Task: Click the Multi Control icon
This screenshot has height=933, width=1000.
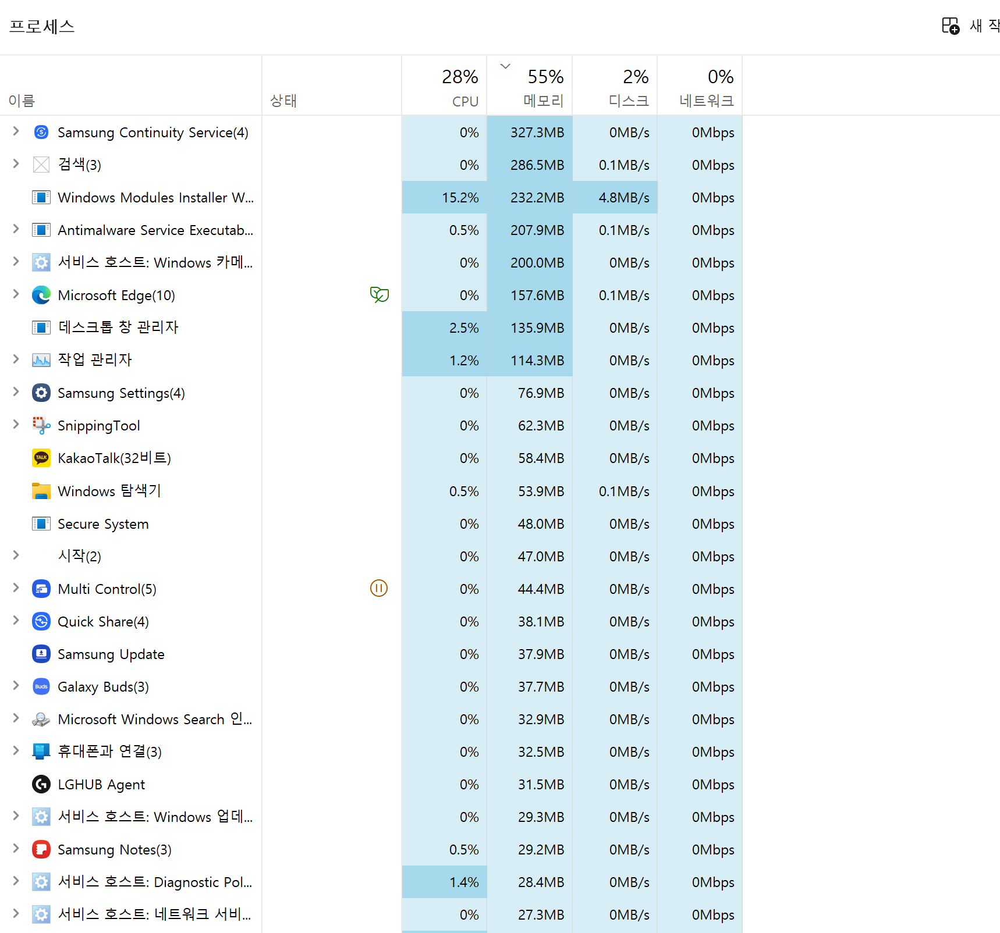Action: pyautogui.click(x=41, y=589)
